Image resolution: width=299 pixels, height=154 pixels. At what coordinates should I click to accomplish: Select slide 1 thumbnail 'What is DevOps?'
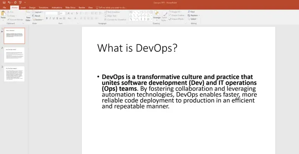(x=15, y=36)
